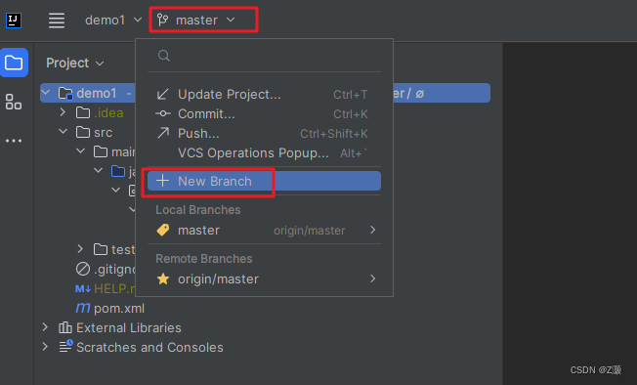This screenshot has width=637, height=385.
Task: Choose Push... from the Git menu
Action: coord(264,133)
